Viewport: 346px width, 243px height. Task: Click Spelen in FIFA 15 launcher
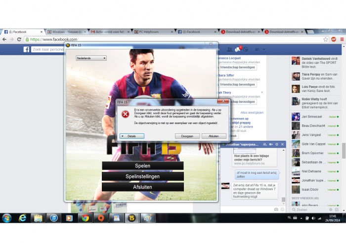[142, 165]
